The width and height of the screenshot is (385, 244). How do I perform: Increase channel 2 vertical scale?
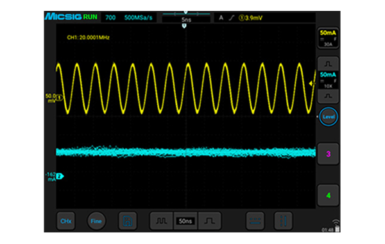[328, 64]
